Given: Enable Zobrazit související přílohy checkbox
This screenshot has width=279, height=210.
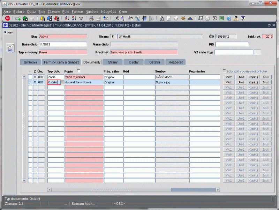Looking at the screenshot, I should pos(225,71).
